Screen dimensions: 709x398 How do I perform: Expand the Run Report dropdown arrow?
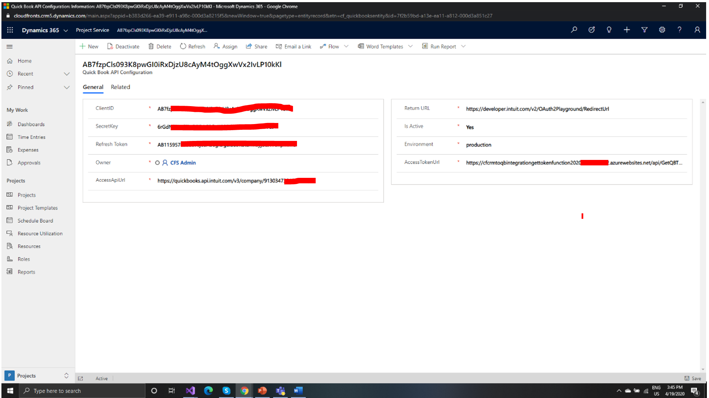click(x=463, y=46)
